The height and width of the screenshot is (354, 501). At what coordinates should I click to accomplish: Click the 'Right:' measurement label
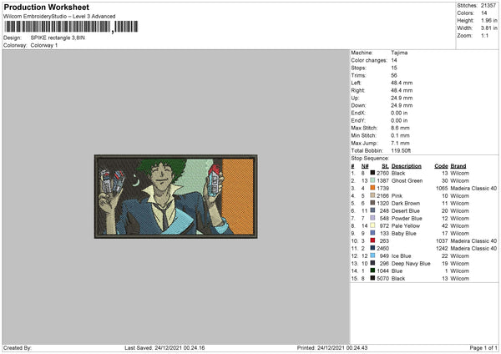coord(358,90)
